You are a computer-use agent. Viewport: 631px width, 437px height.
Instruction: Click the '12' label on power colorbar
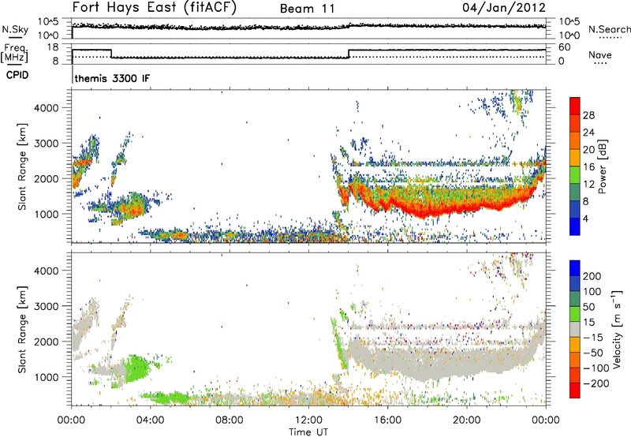click(x=588, y=185)
